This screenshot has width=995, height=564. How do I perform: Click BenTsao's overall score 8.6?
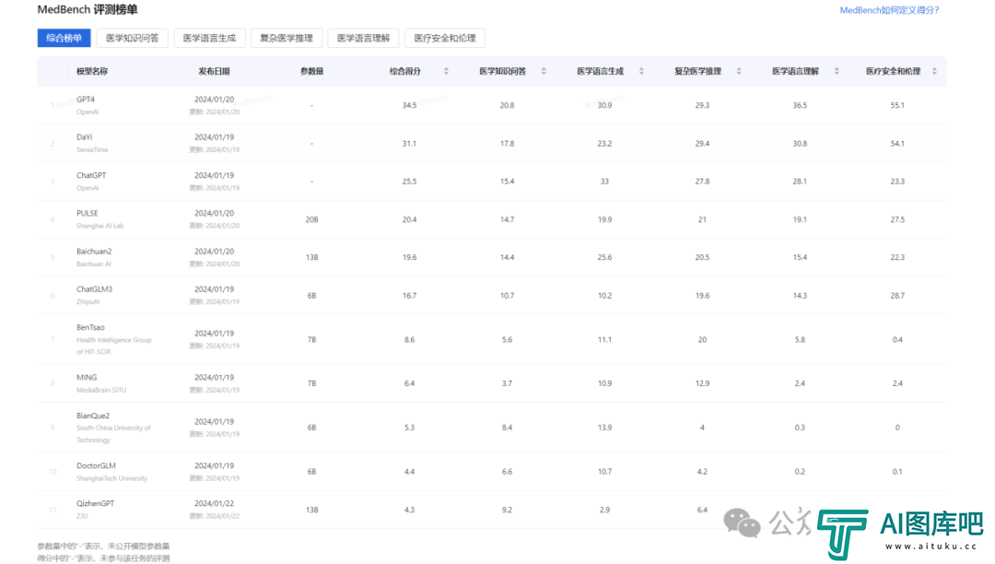(409, 340)
